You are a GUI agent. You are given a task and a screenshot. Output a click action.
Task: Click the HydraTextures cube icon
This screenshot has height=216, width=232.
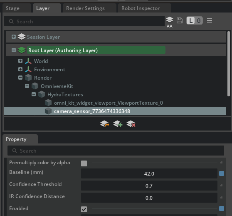42,94
